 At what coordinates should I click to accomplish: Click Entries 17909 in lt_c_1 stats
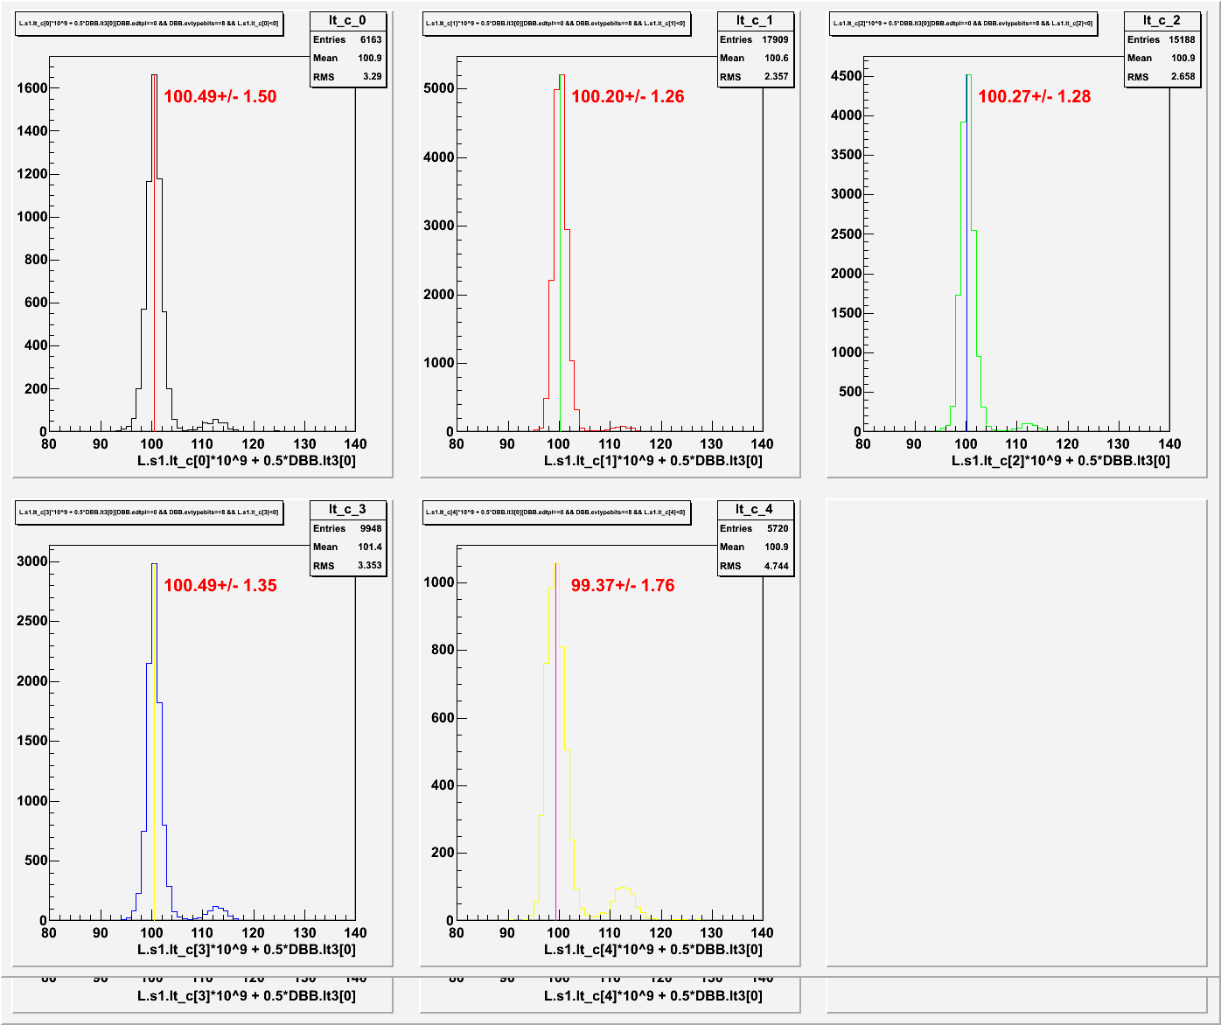(755, 39)
